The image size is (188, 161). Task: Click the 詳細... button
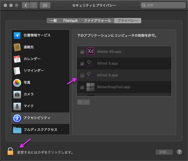point(164,152)
